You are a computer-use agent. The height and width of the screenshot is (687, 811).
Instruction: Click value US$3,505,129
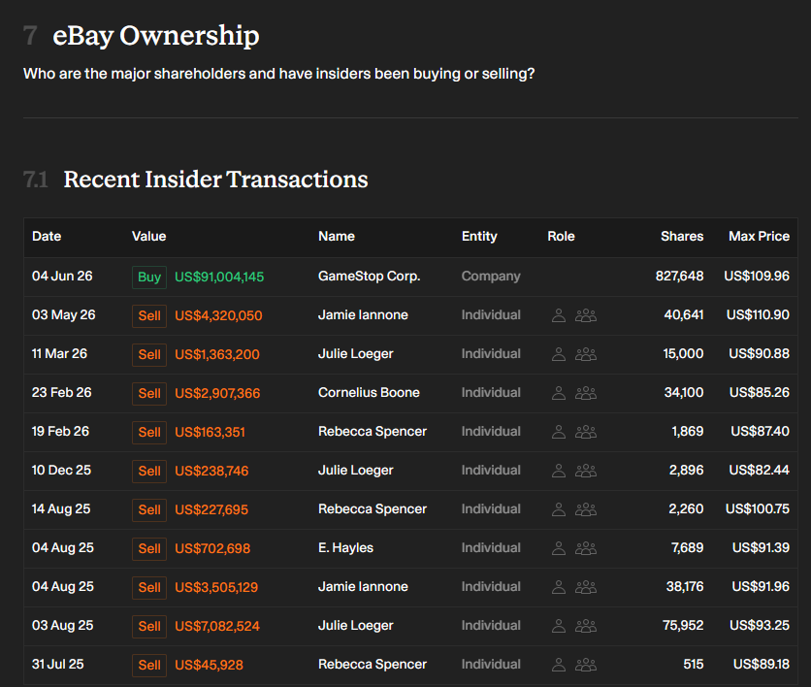(x=216, y=588)
